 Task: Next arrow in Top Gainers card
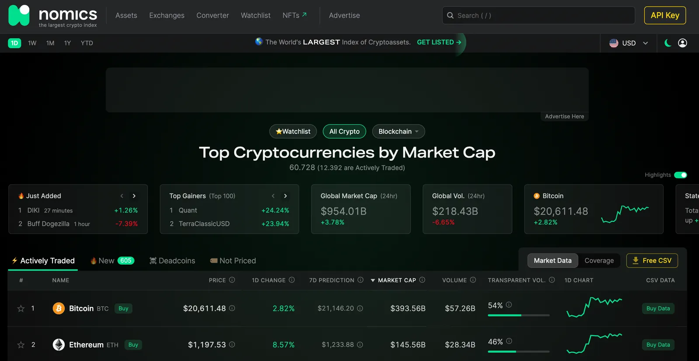(285, 196)
